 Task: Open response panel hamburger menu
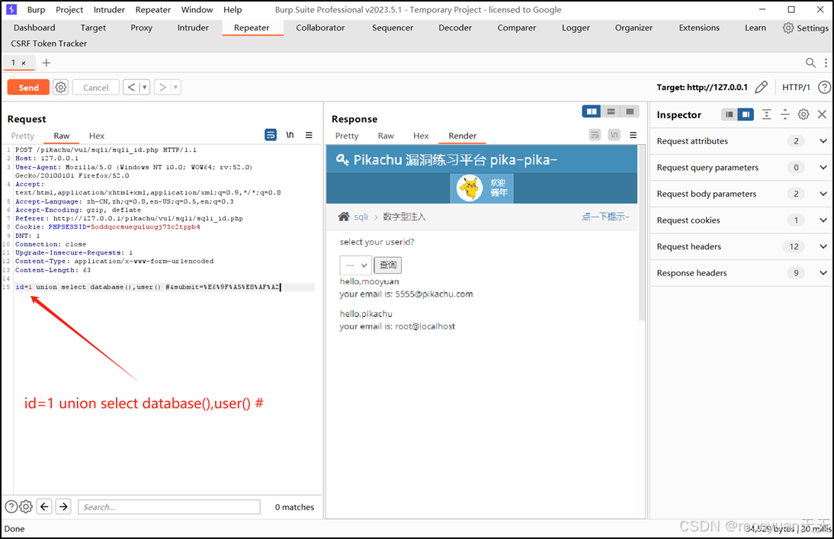[633, 135]
